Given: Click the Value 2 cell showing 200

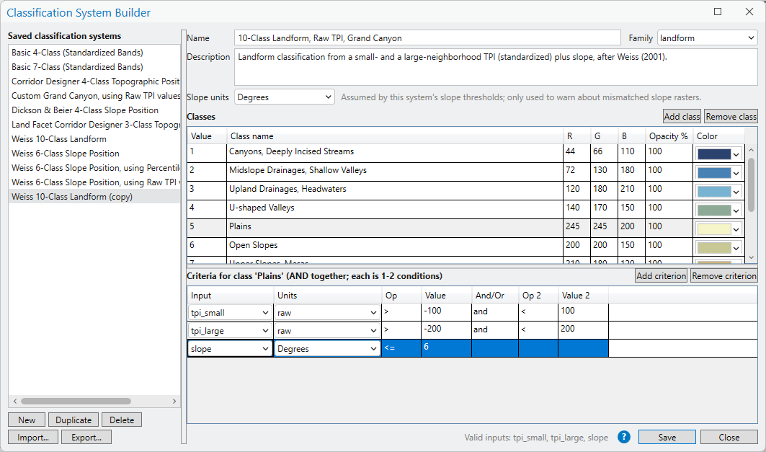Looking at the screenshot, I should point(583,329).
